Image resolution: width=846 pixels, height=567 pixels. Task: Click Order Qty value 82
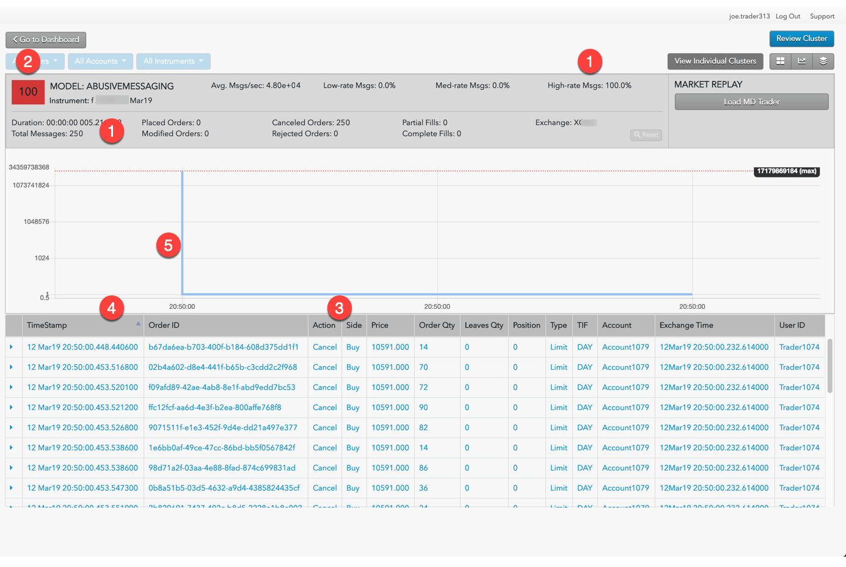pos(423,427)
